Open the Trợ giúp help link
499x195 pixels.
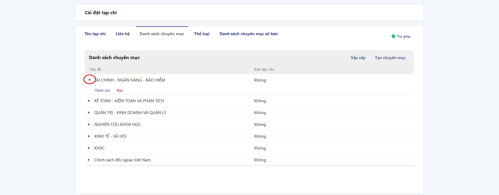tap(403, 36)
